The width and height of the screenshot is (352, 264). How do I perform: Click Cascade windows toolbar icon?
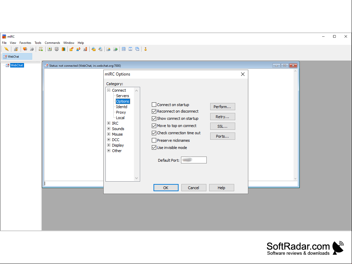137,49
